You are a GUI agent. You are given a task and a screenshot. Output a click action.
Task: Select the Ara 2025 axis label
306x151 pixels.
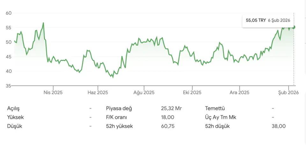point(239,93)
